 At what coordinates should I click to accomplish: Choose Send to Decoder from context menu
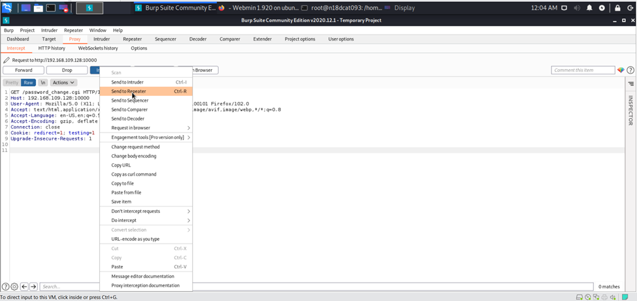click(x=146, y=119)
